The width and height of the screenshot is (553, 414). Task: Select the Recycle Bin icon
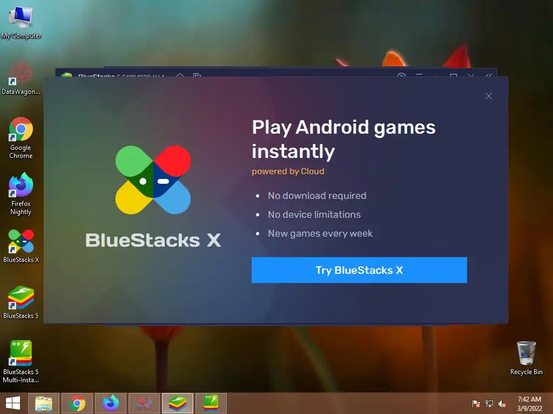[x=526, y=358]
